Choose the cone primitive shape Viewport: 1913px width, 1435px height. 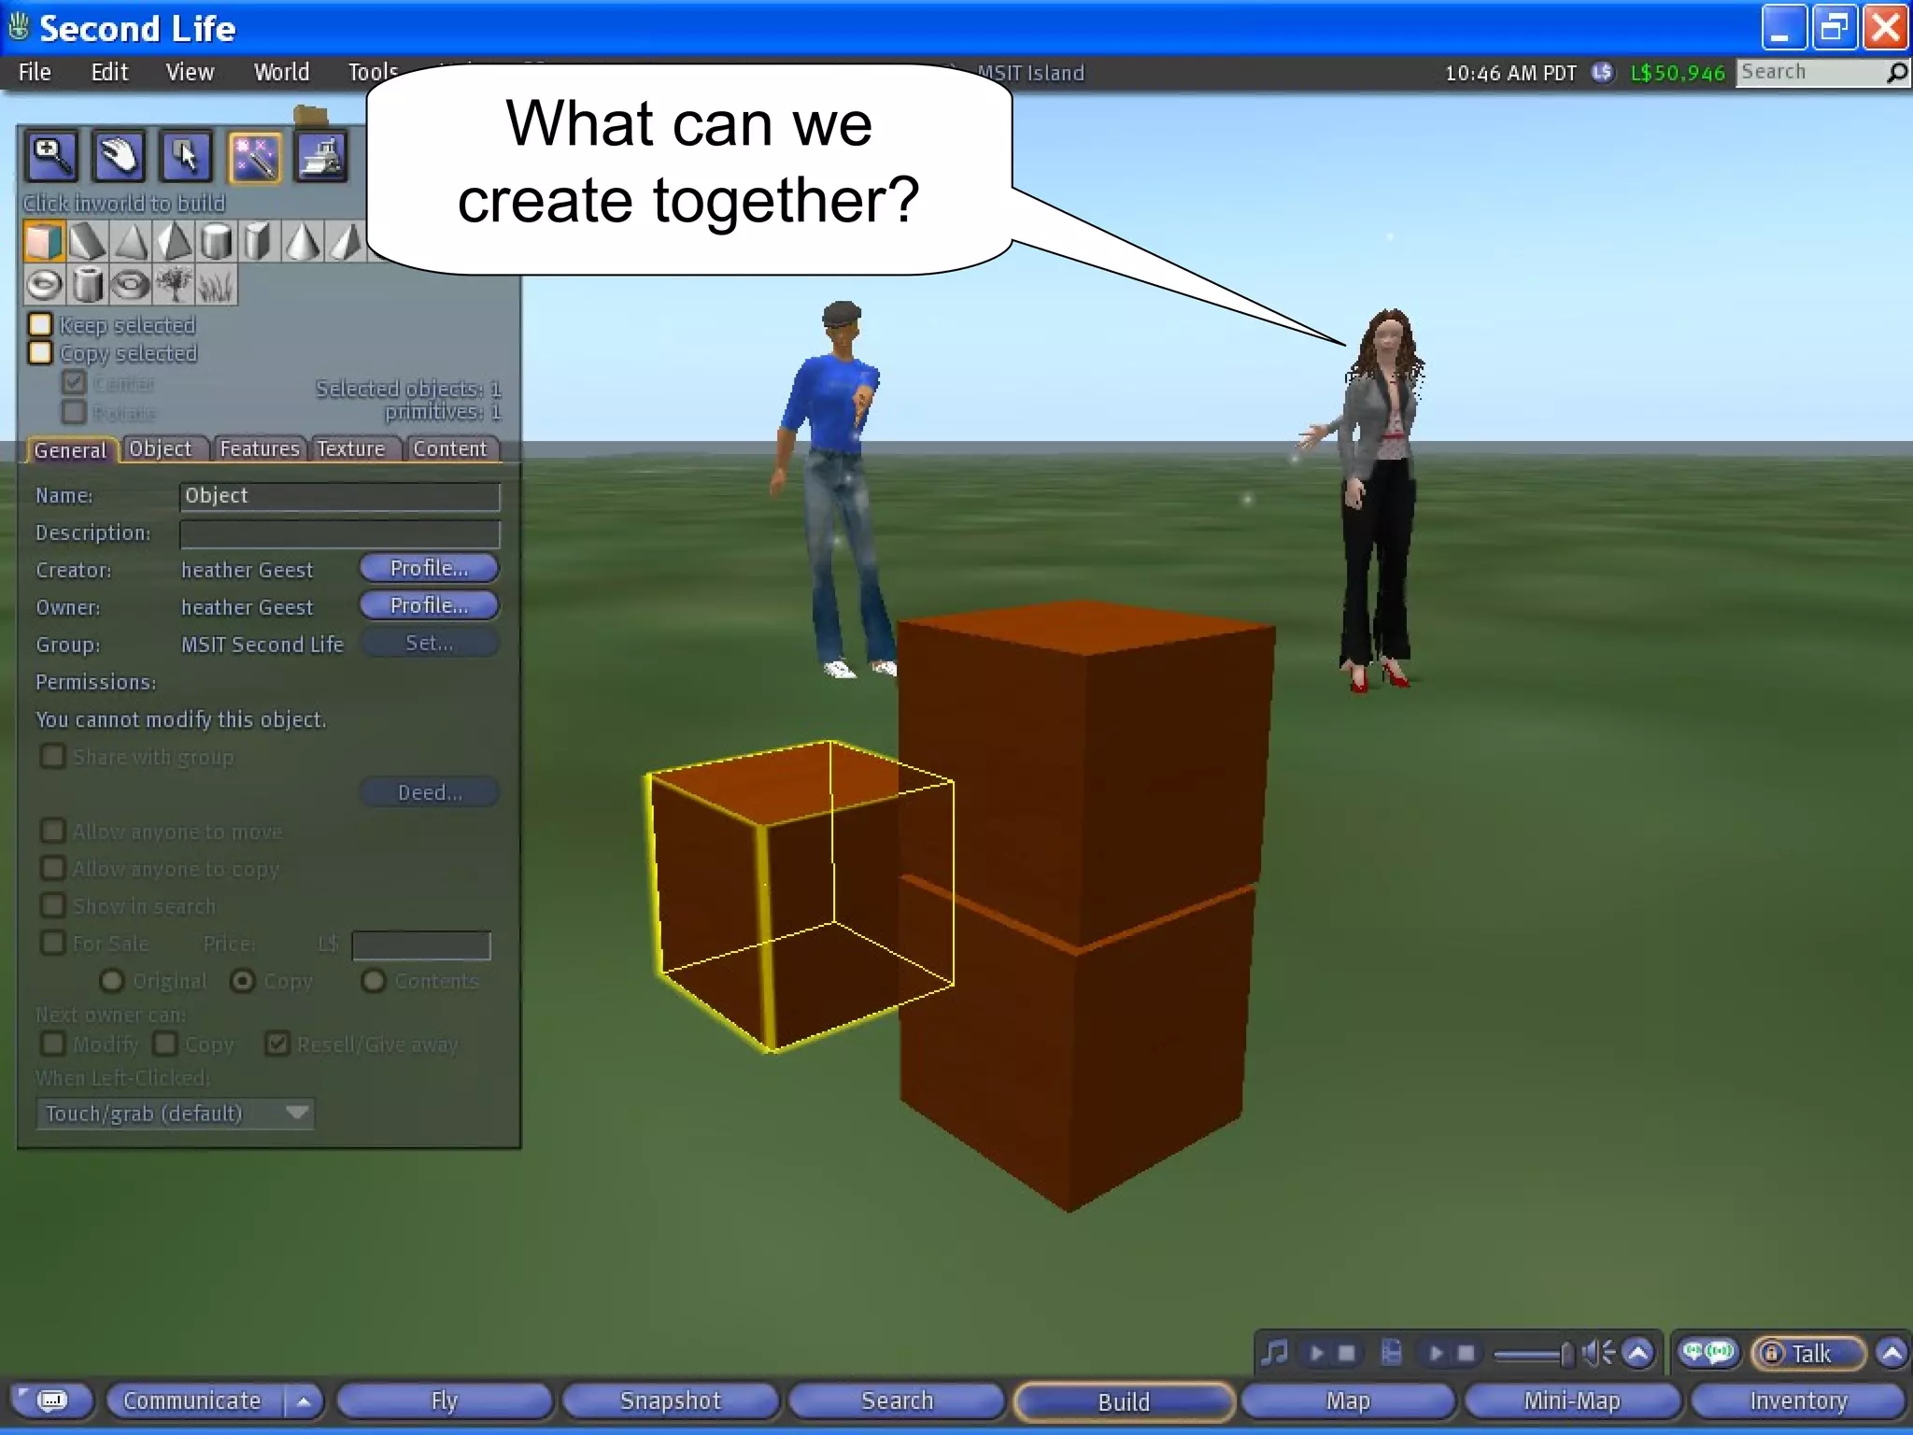(x=302, y=241)
